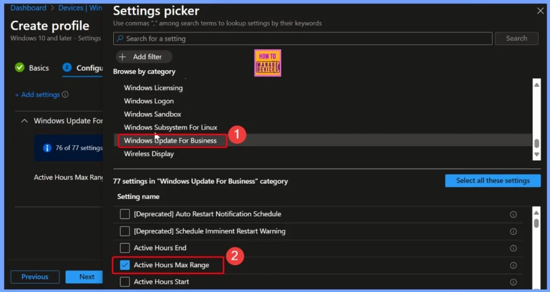
Task: Click the category list scrollbar thumb
Action: (x=537, y=144)
